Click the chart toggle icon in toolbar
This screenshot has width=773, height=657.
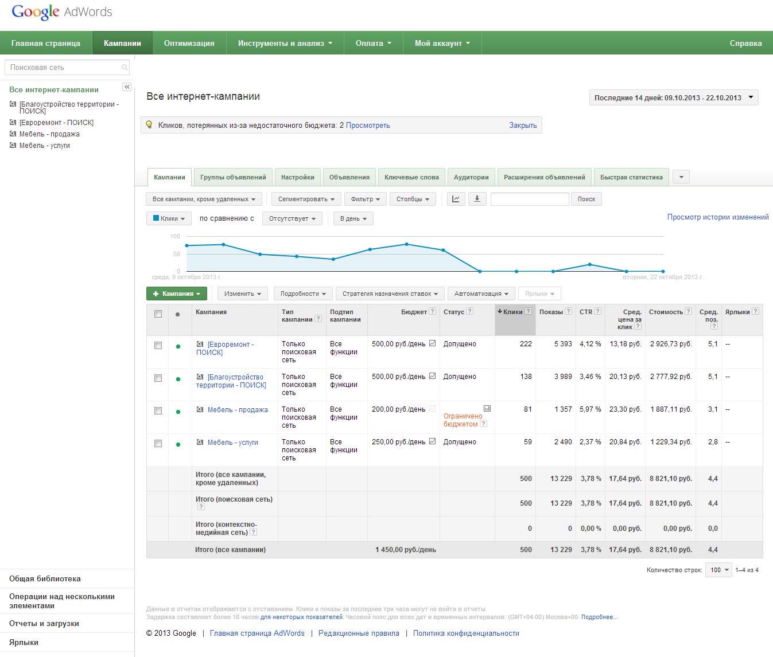point(456,199)
